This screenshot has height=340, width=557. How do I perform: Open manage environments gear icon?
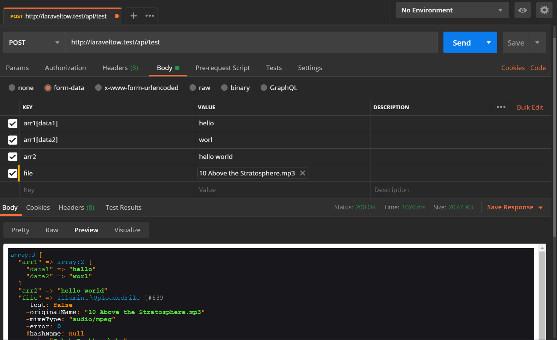point(544,10)
